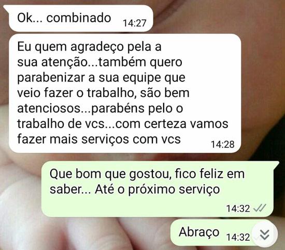The width and height of the screenshot is (285, 250).
Task: Tap the 'Que bom que gostou' sent message
Action: (x=158, y=189)
